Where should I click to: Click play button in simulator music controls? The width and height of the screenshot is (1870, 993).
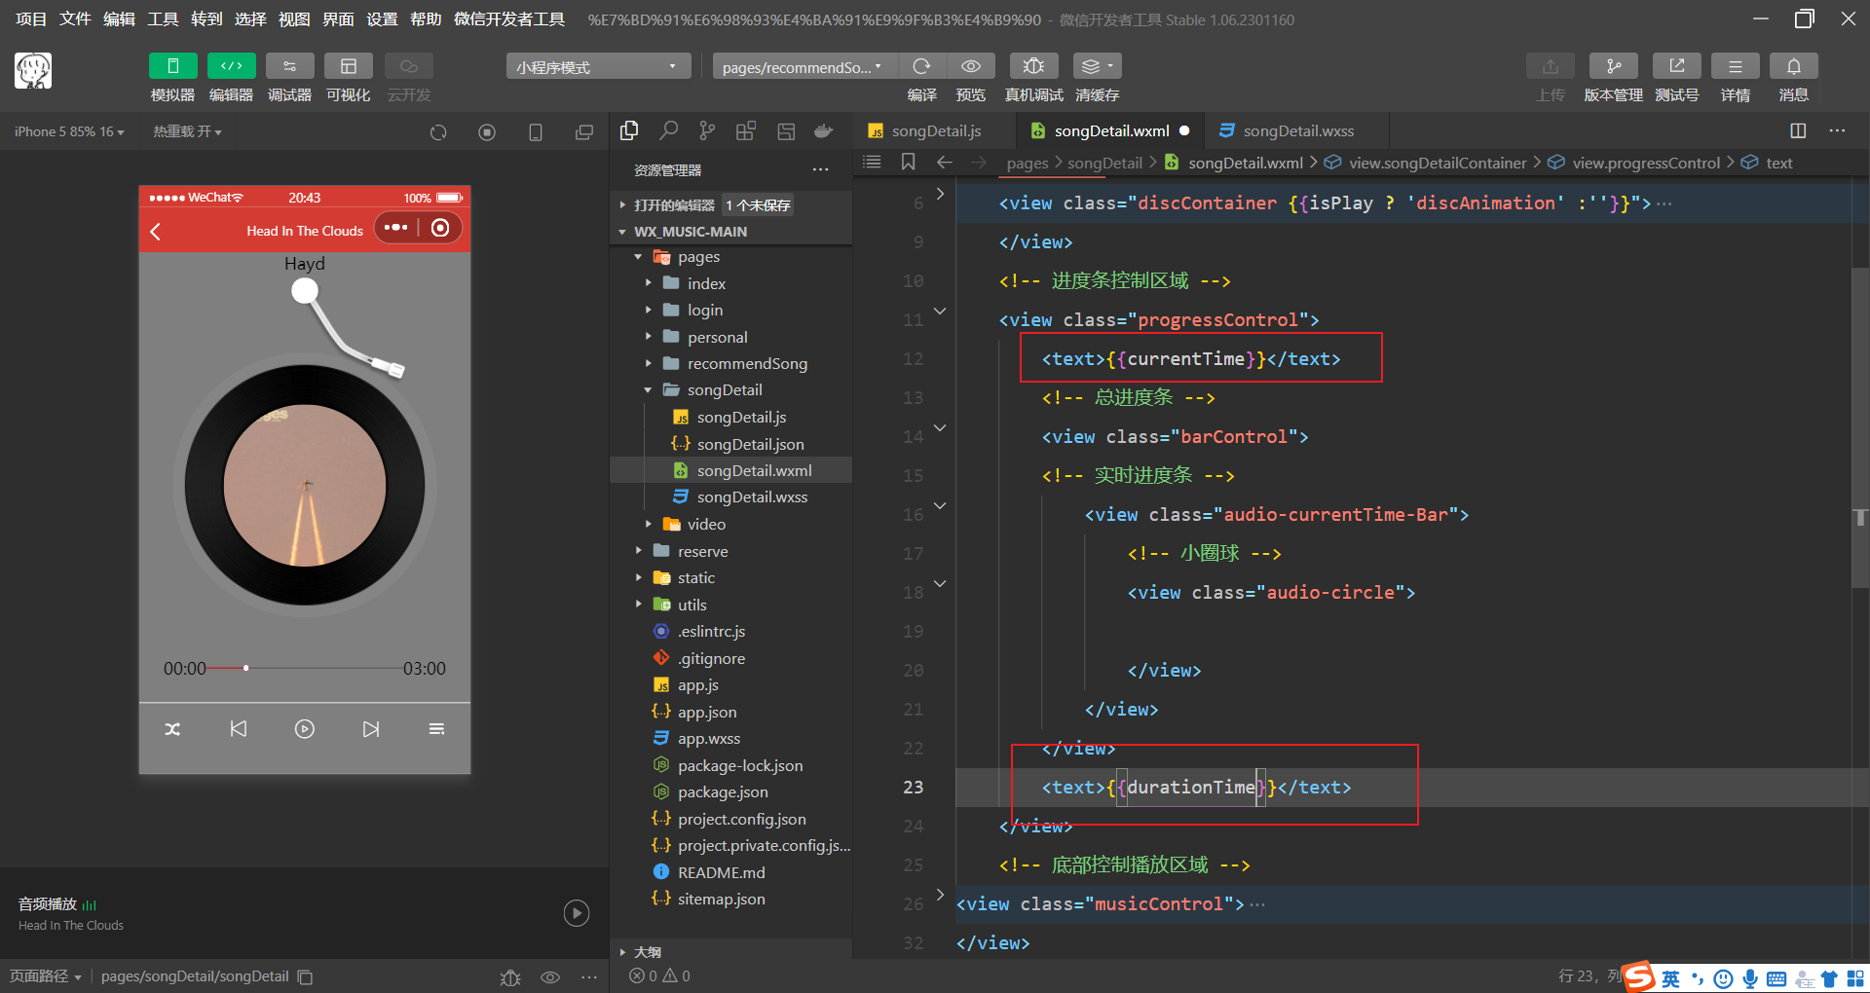[305, 729]
